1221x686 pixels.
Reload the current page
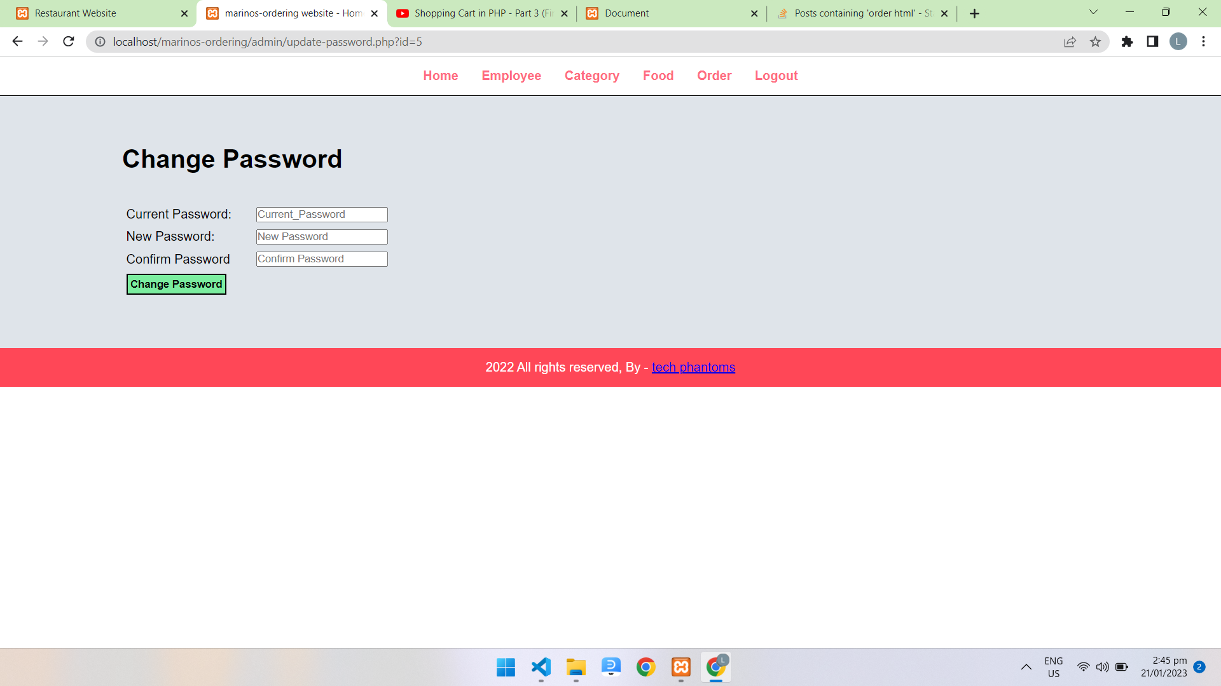coord(69,42)
